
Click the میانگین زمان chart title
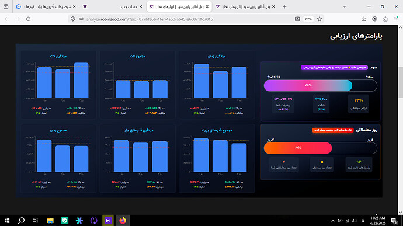click(x=217, y=56)
